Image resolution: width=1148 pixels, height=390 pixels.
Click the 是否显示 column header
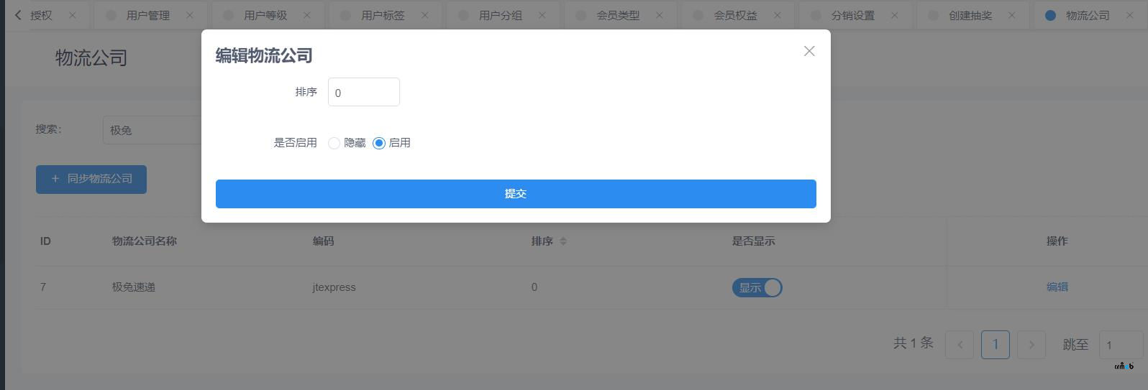(x=754, y=241)
